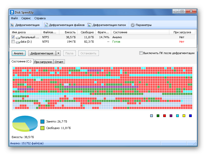This screenshot has width=206, height=155.
Task: Open the Сервис menu
Action: coord(26,18)
